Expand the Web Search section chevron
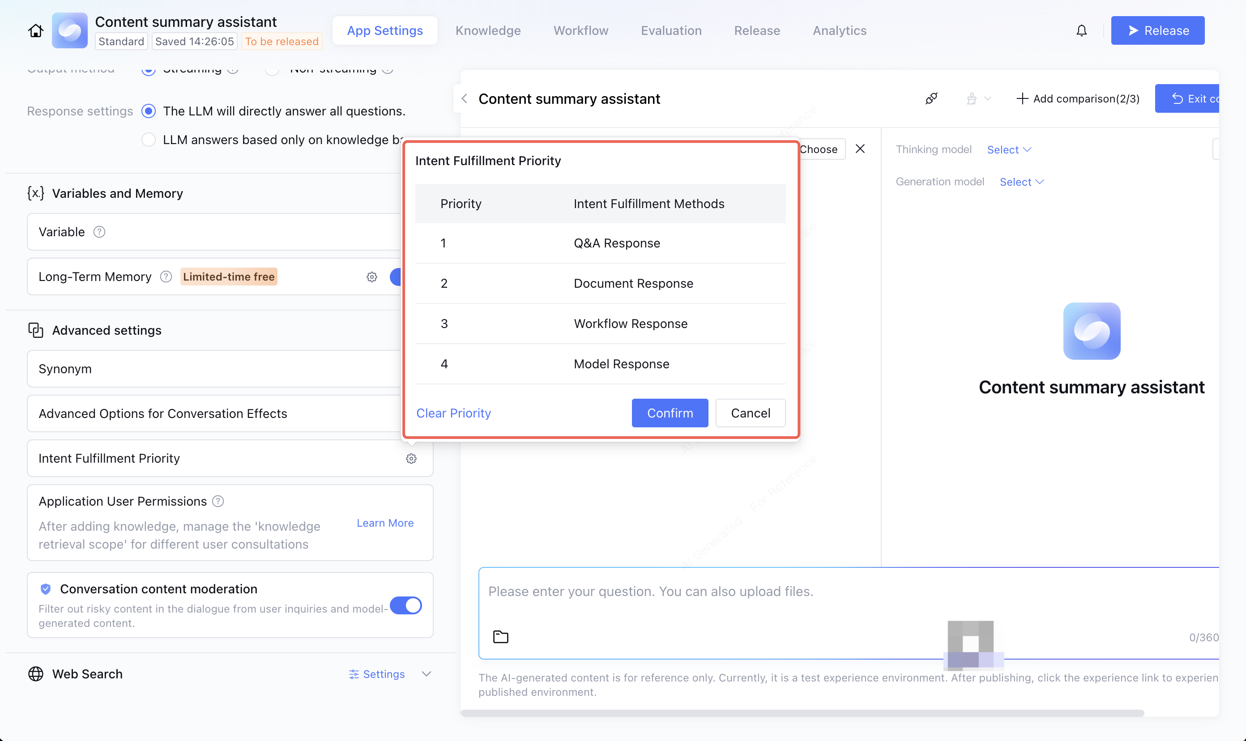 pos(426,673)
